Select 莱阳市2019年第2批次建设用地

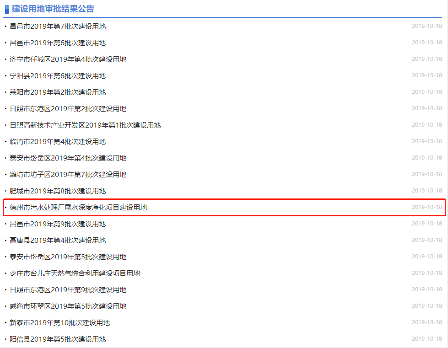point(58,92)
